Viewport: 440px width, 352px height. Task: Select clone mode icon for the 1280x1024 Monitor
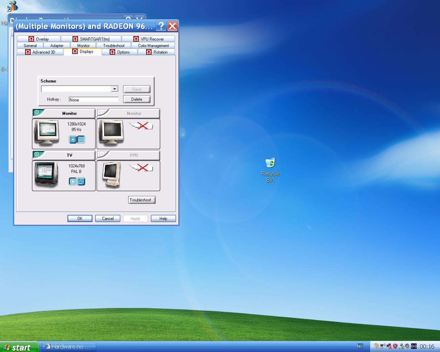pyautogui.click(x=81, y=140)
